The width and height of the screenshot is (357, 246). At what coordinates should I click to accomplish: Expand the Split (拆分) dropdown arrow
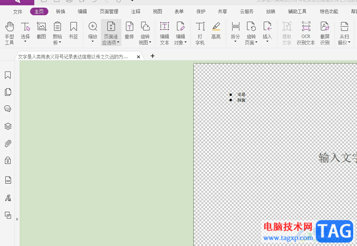click(236, 41)
